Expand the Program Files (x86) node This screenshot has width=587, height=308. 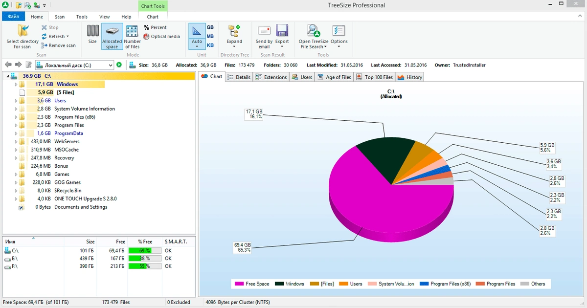16,117
